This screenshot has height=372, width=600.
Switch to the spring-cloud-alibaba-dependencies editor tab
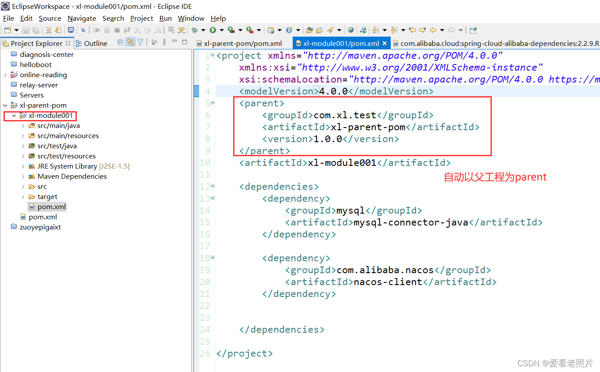click(496, 43)
